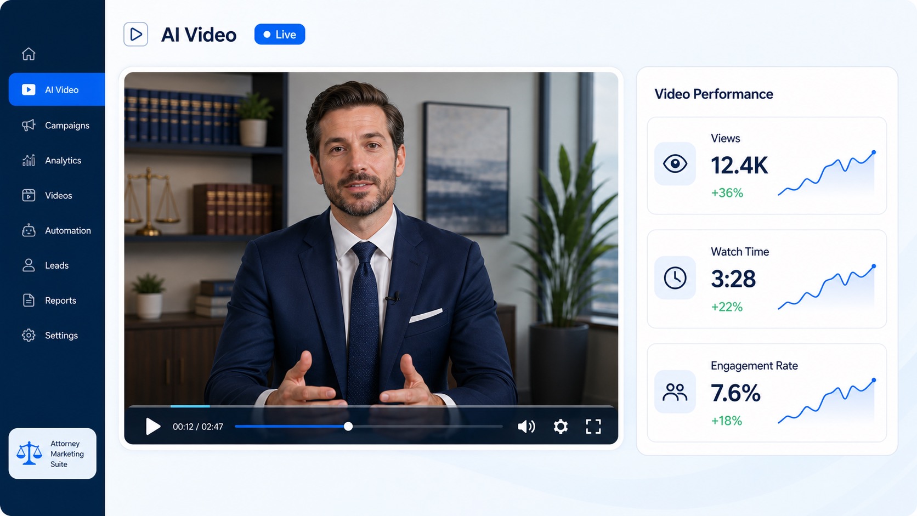This screenshot has height=516, width=917.
Task: Click the 3:28 watch time value
Action: click(x=733, y=279)
